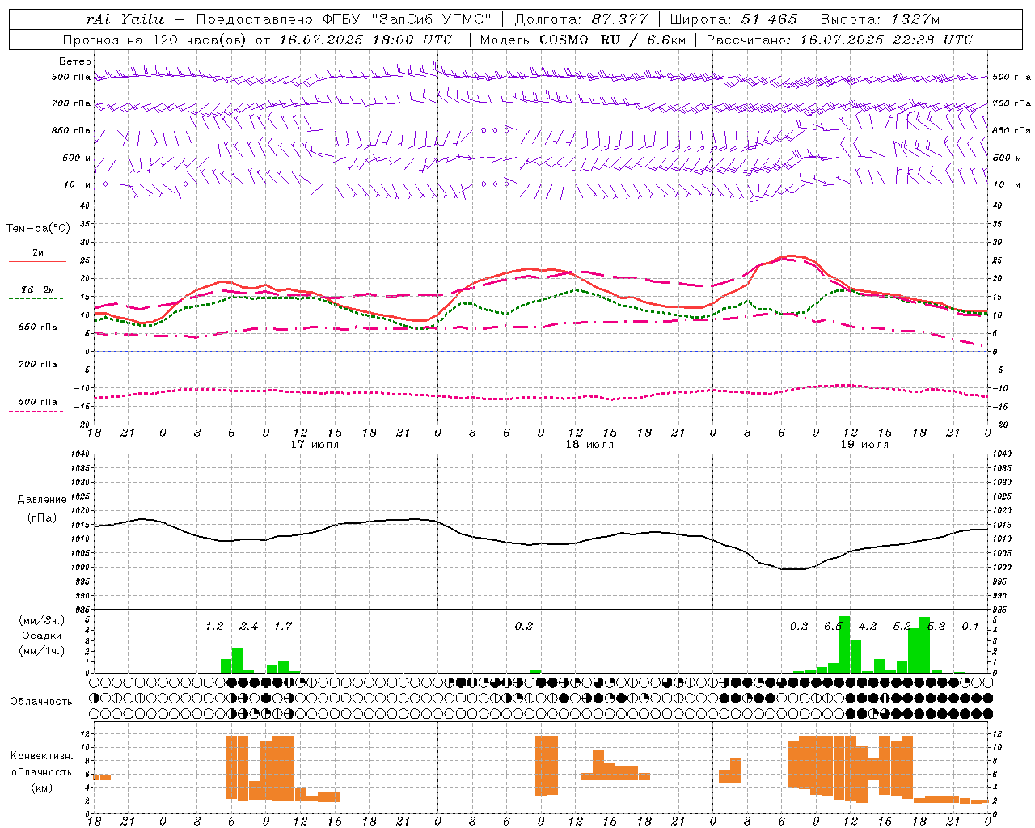The height and width of the screenshot is (828, 1035).
Task: Click the date label 19 июля
Action: point(864,445)
